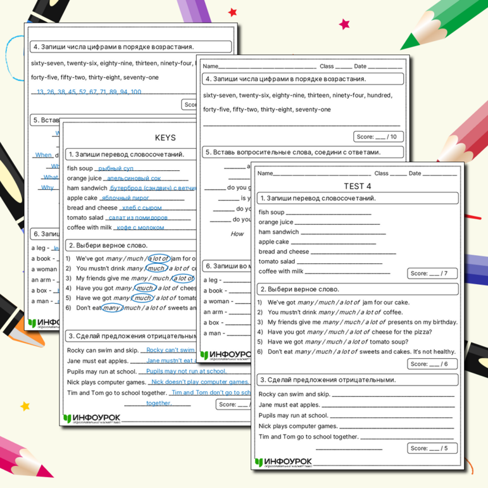This screenshot has height=488, width=488.
Task: Click the 'кофе с молоком' answer on KEYS page
Action: (141, 227)
